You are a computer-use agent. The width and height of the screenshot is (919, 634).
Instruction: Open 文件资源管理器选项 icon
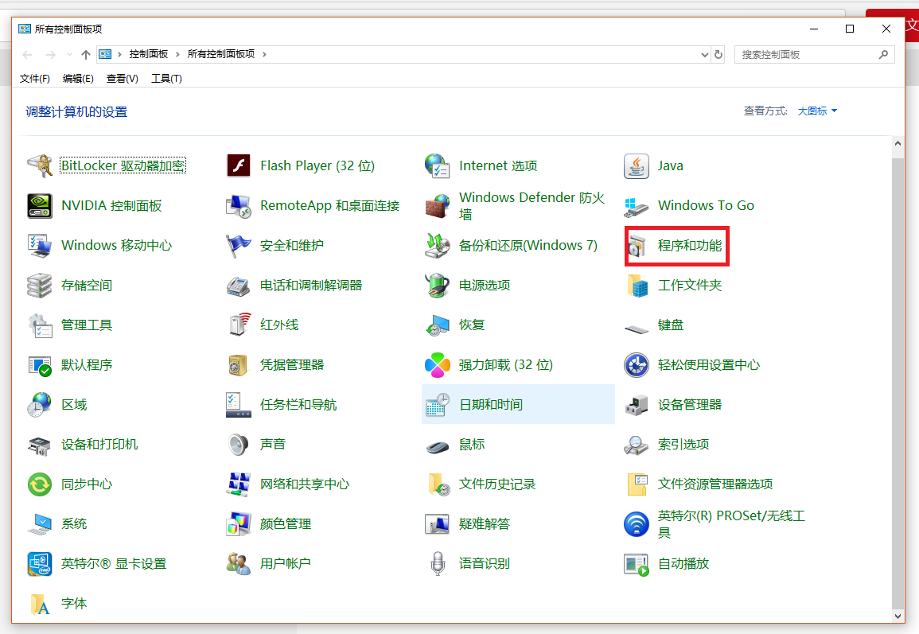coord(637,484)
